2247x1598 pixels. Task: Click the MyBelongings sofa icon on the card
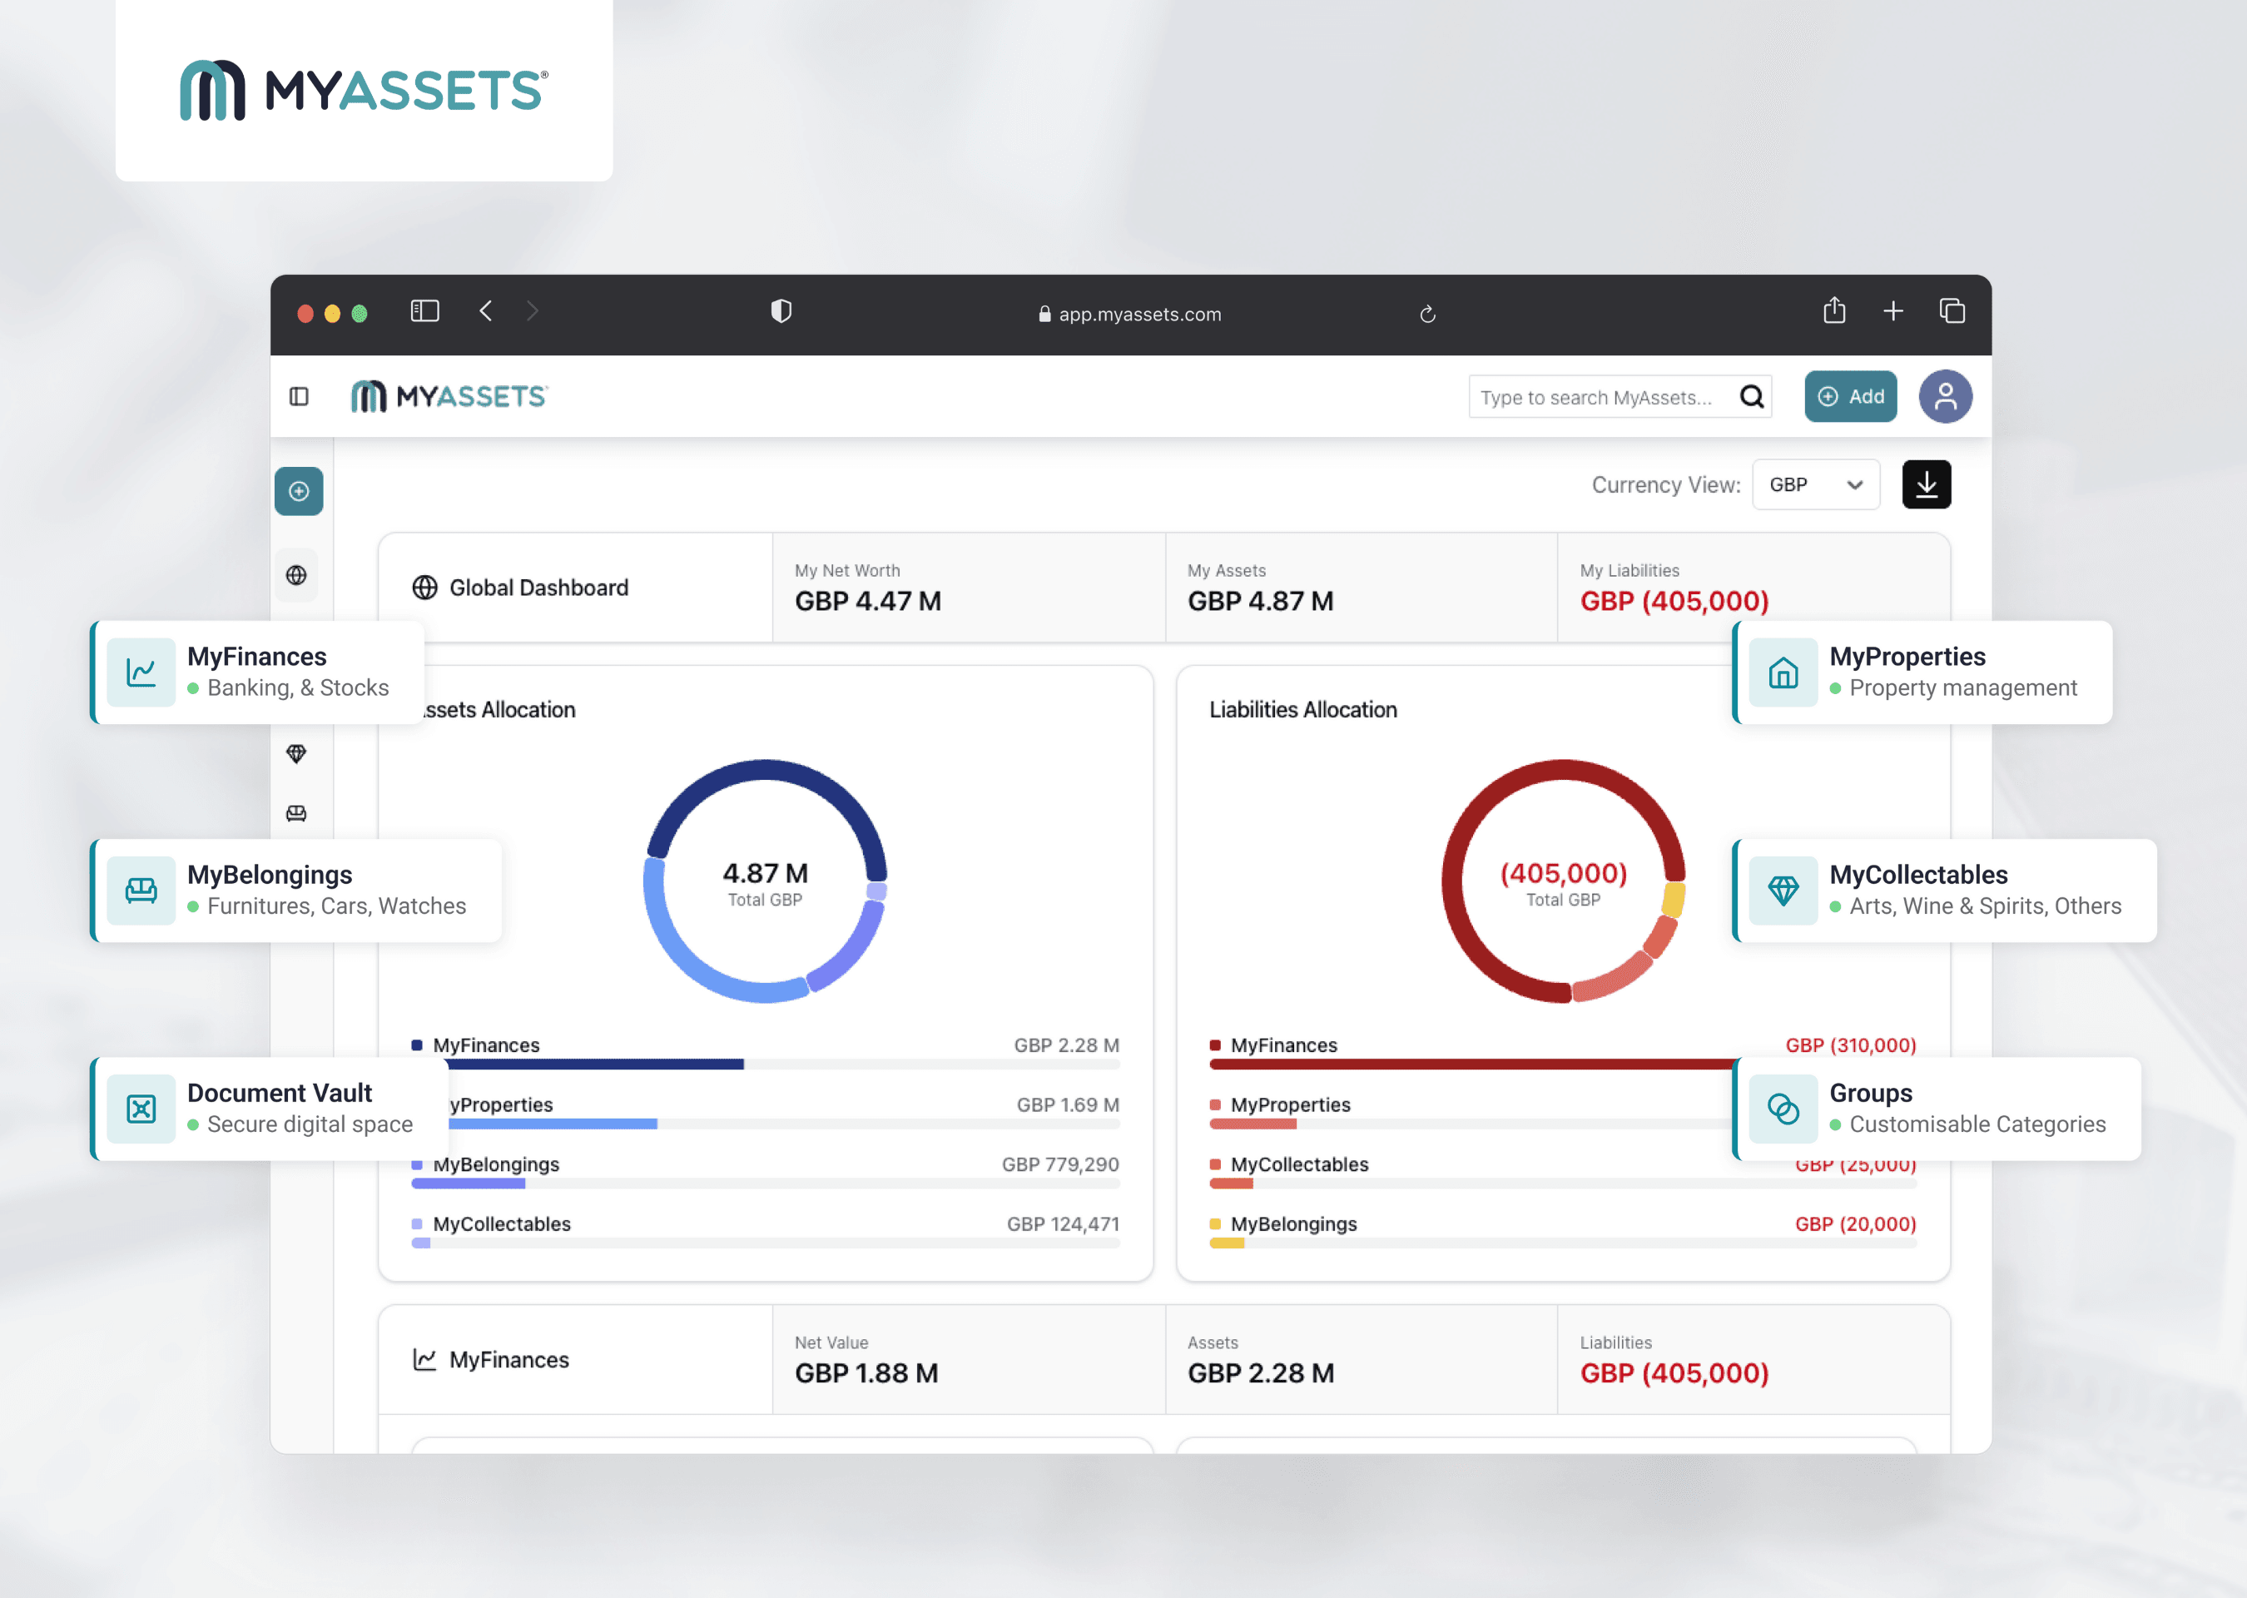pyautogui.click(x=141, y=891)
